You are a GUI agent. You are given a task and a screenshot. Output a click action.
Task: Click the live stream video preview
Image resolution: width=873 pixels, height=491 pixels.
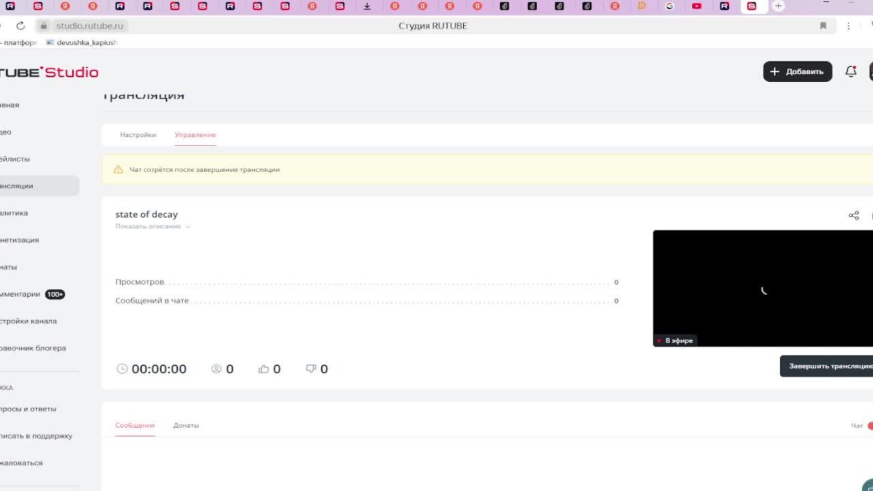tap(763, 288)
